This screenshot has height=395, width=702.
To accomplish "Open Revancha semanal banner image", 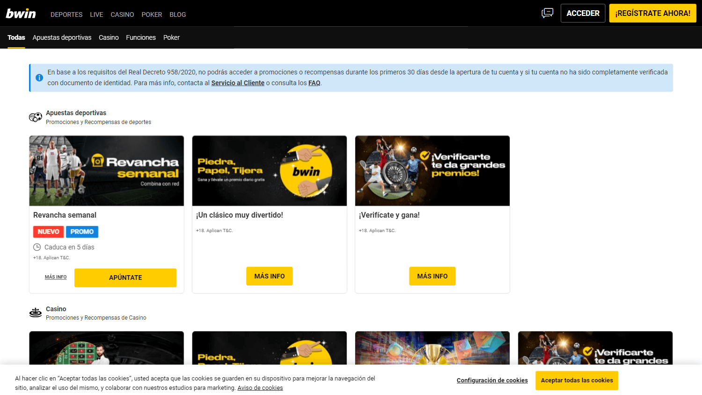I will click(x=107, y=171).
